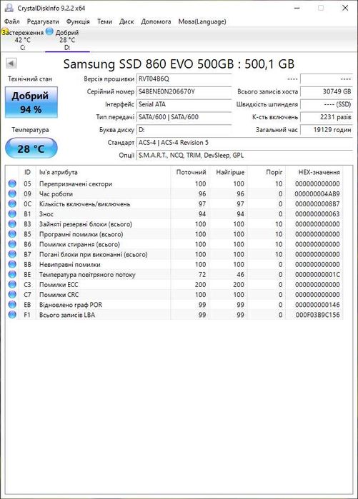Click the ACS-4 Revision 5 standard field

tap(244, 143)
